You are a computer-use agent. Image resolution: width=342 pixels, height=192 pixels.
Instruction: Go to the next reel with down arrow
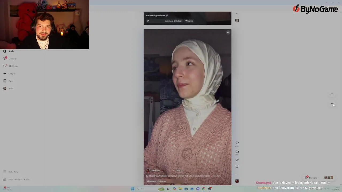[x=332, y=103]
